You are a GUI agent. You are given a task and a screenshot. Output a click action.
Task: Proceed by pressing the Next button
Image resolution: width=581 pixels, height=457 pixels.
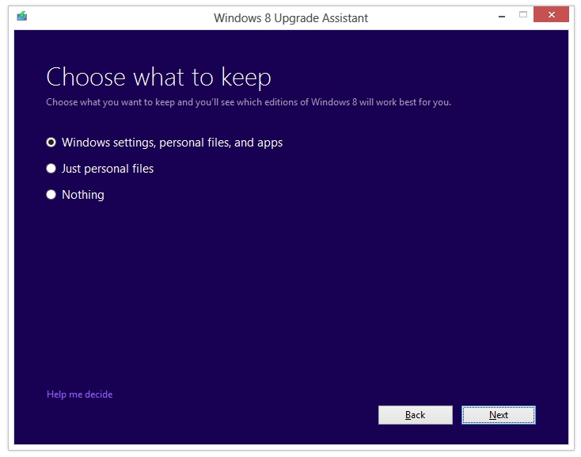click(x=499, y=415)
